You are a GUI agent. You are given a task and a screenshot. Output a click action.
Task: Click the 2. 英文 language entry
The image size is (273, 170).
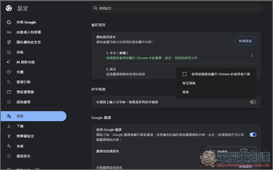(111, 69)
